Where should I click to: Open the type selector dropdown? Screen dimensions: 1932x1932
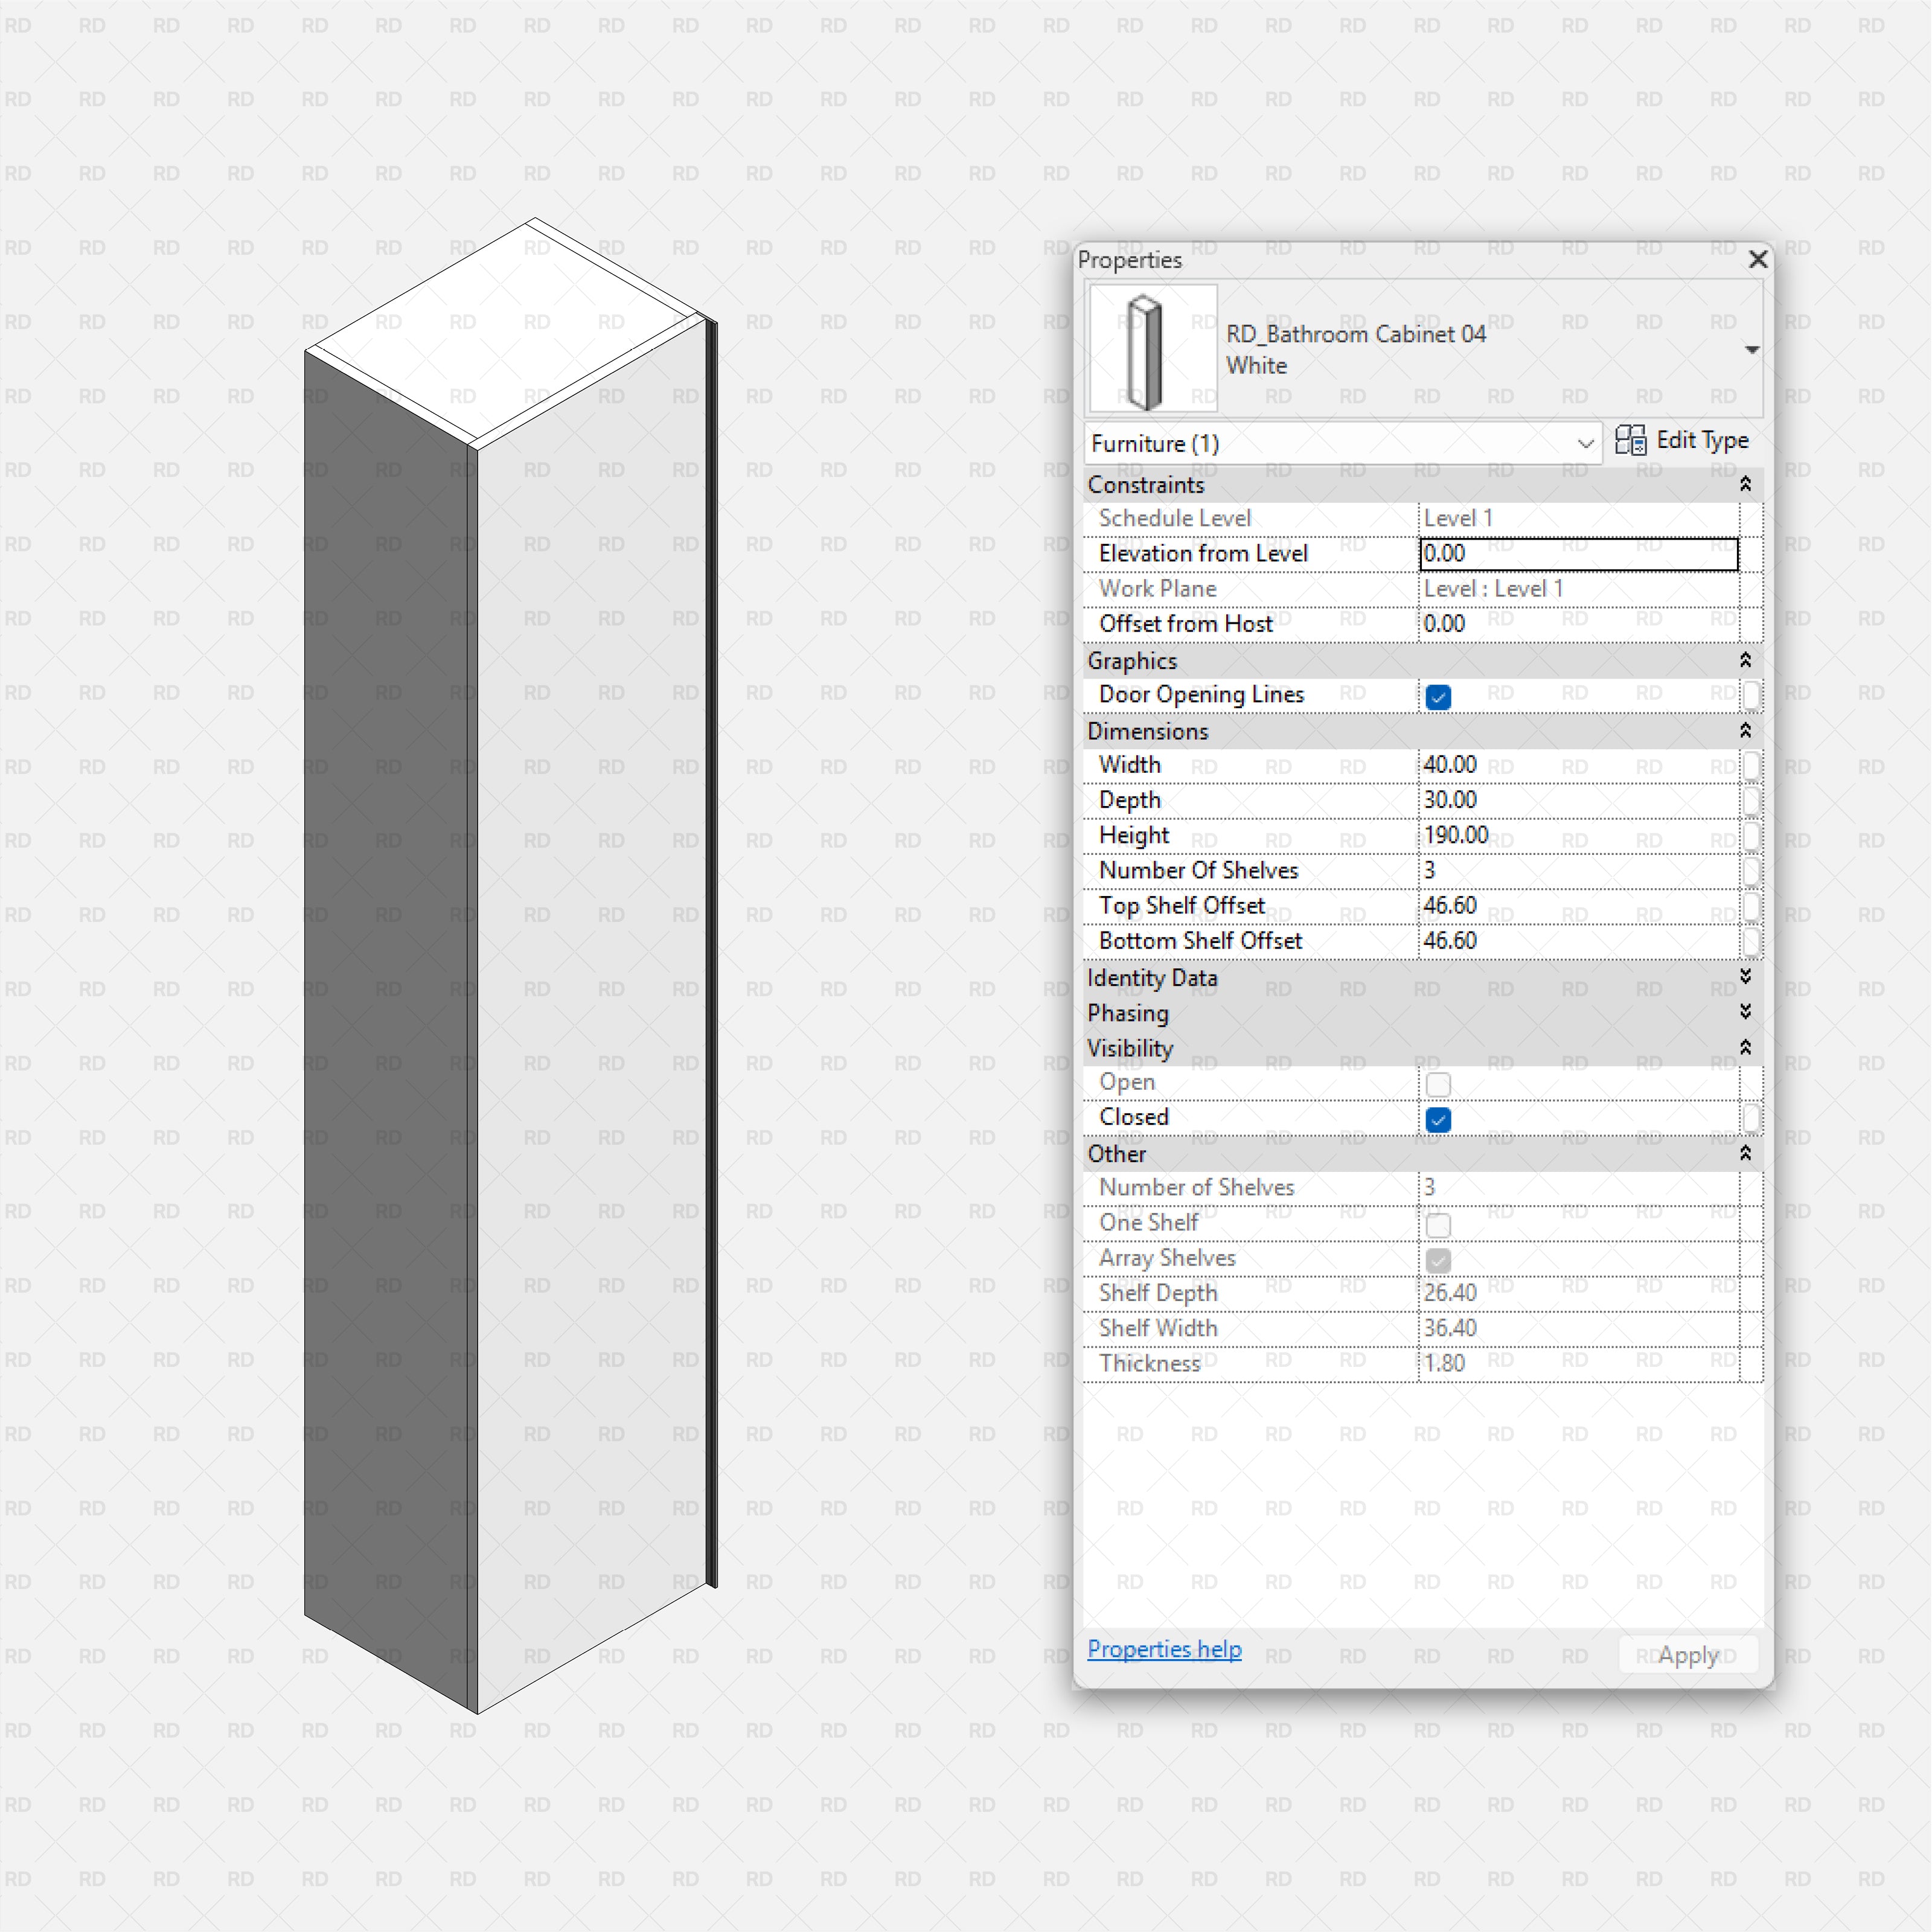point(1752,349)
